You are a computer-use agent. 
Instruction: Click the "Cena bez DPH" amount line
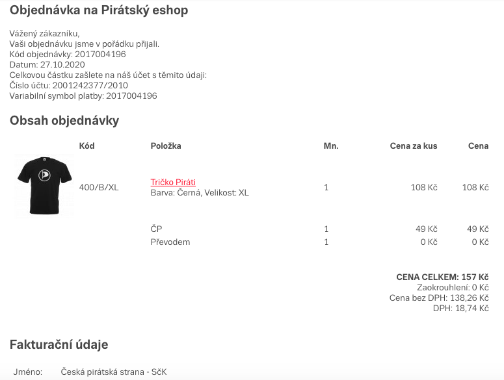pos(439,298)
